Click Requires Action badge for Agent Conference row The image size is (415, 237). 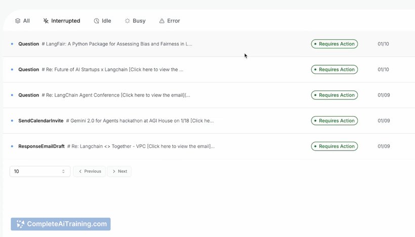click(334, 95)
